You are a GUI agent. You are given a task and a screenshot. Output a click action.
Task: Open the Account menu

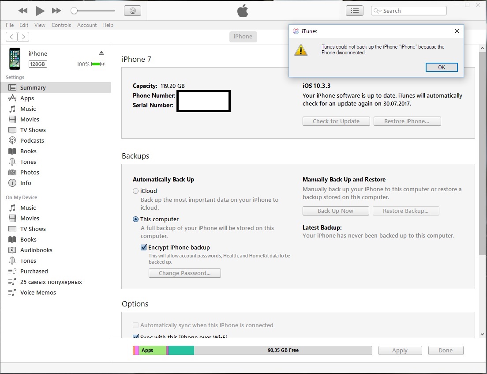click(x=86, y=25)
